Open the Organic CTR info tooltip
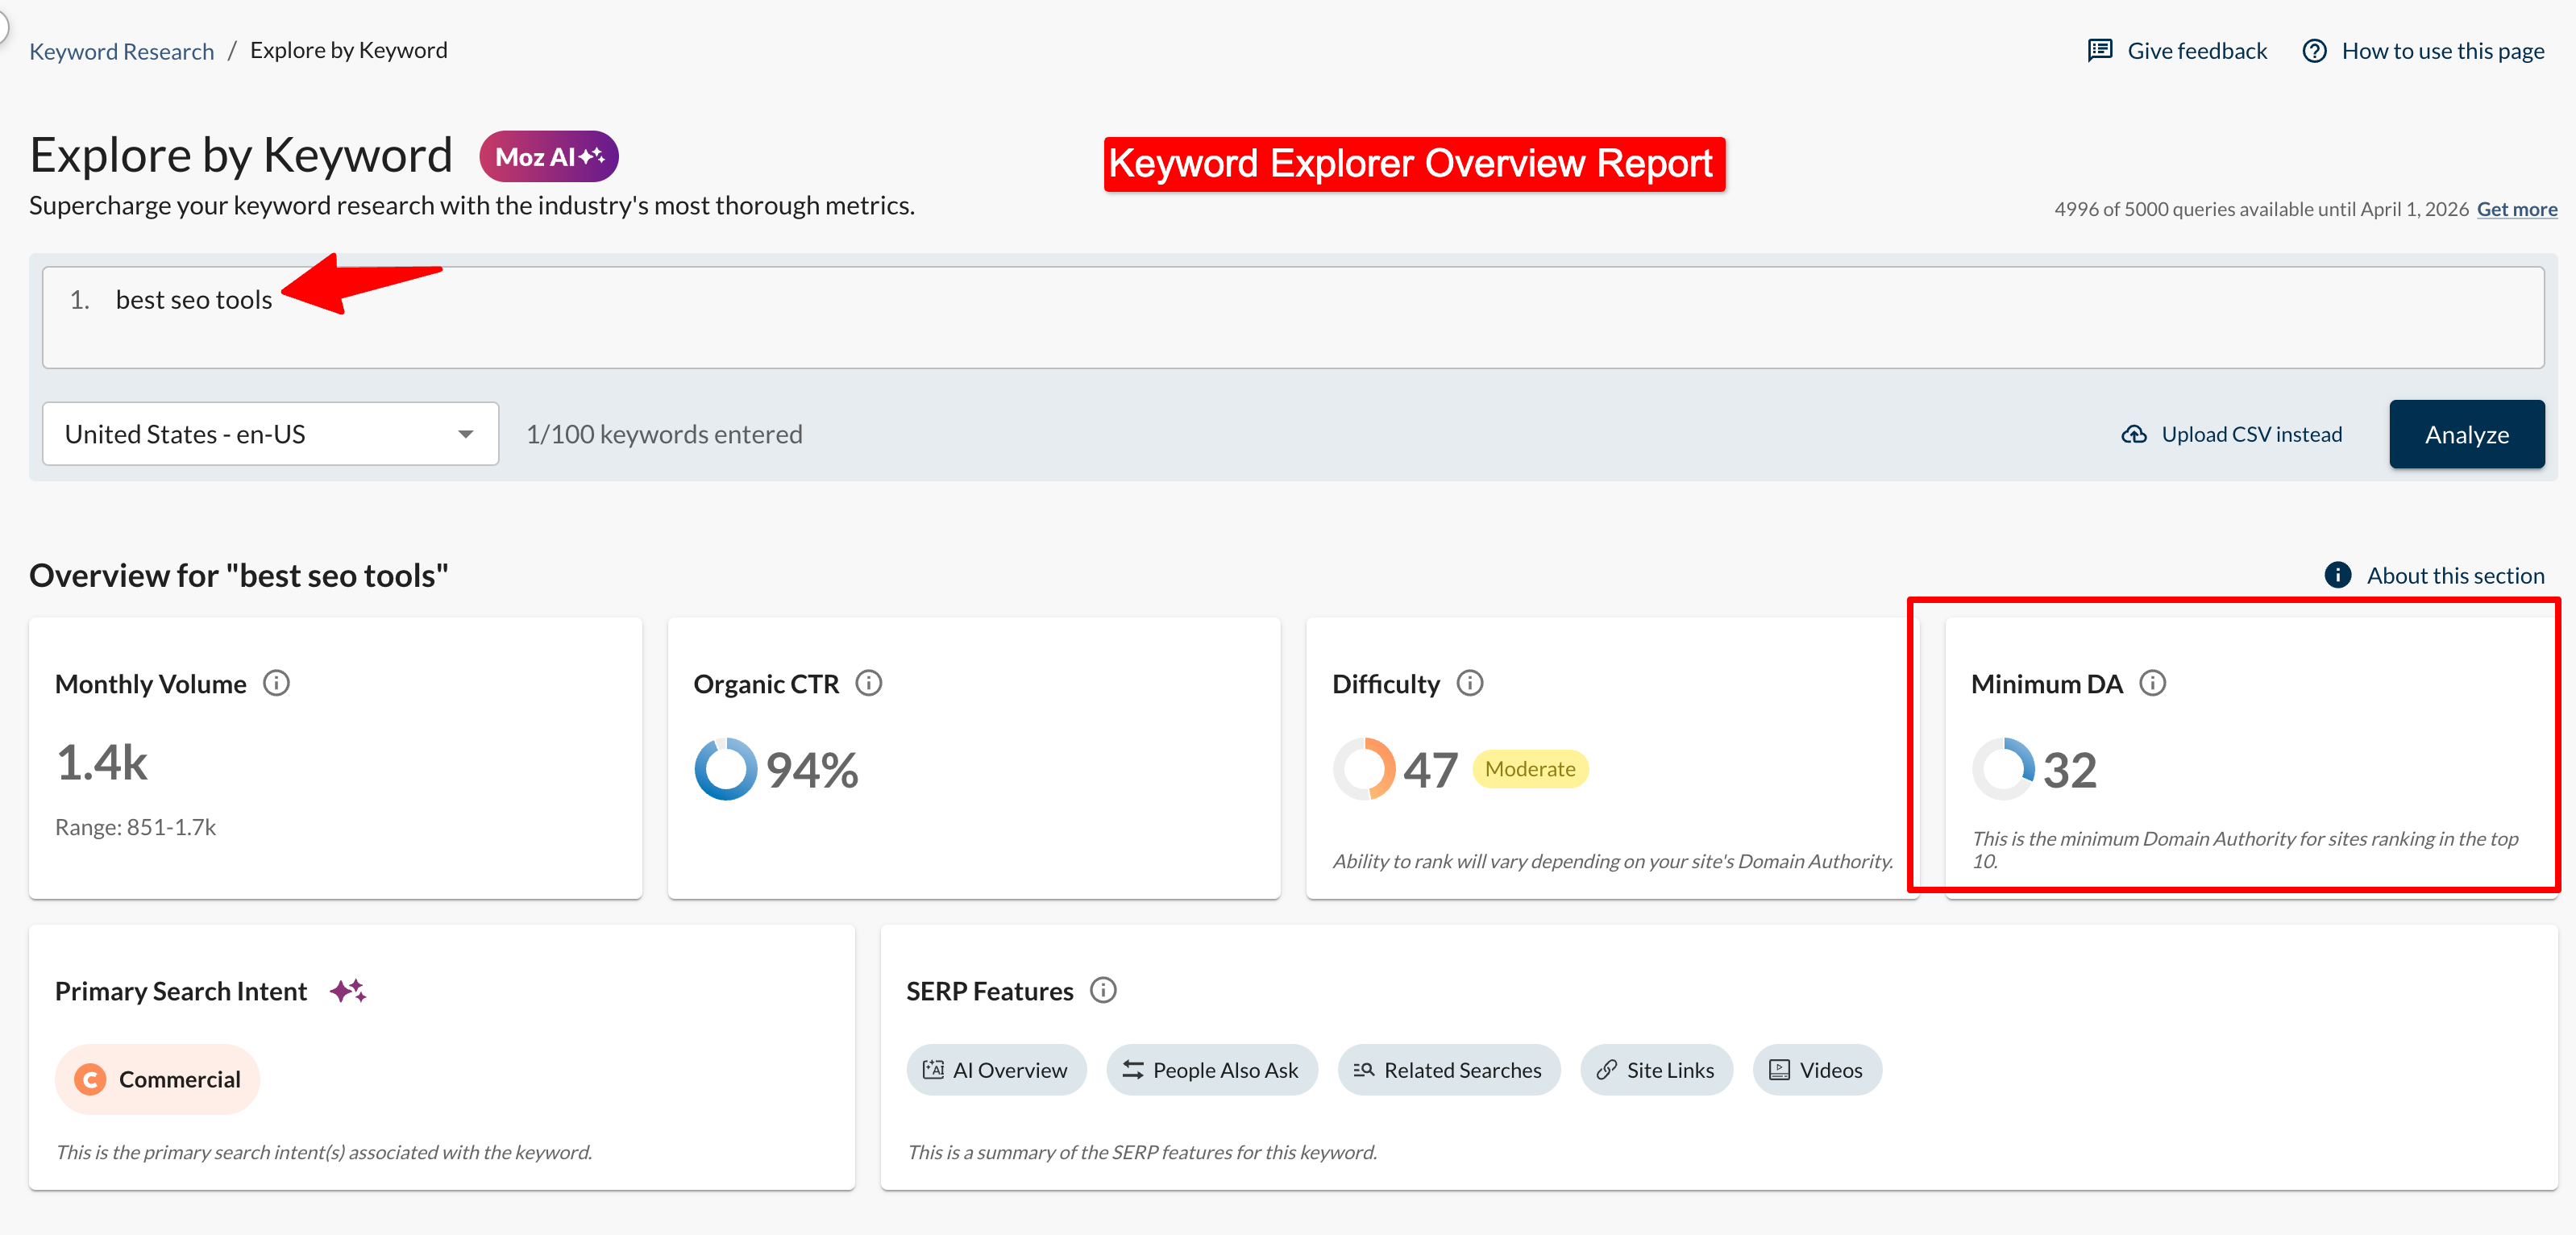This screenshot has width=2576, height=1235. pos(868,683)
